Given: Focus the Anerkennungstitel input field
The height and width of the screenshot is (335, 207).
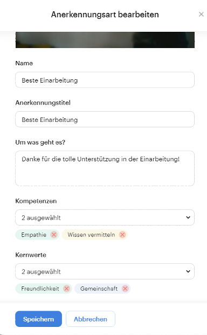Looking at the screenshot, I should point(105,119).
